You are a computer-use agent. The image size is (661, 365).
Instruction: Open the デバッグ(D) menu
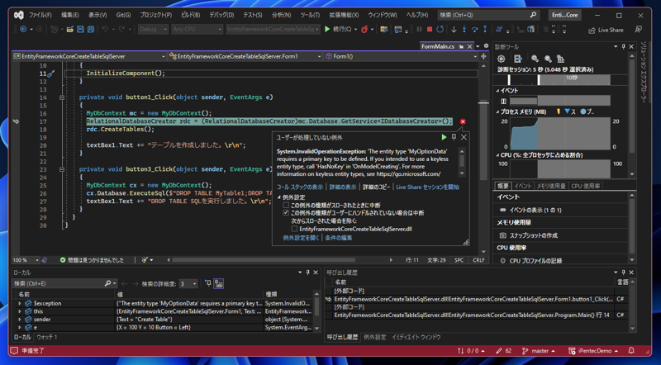coord(221,15)
